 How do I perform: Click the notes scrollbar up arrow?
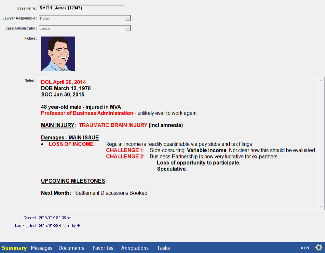tap(321, 81)
